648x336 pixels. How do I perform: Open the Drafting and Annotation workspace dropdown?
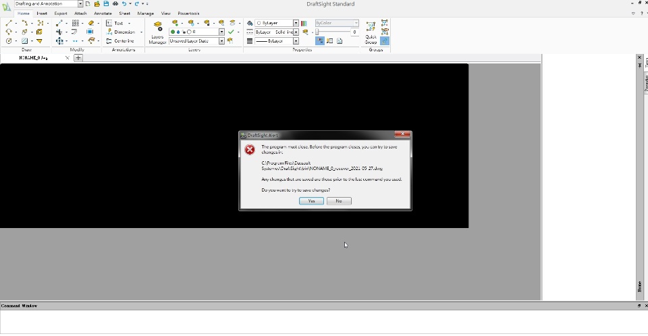point(80,4)
